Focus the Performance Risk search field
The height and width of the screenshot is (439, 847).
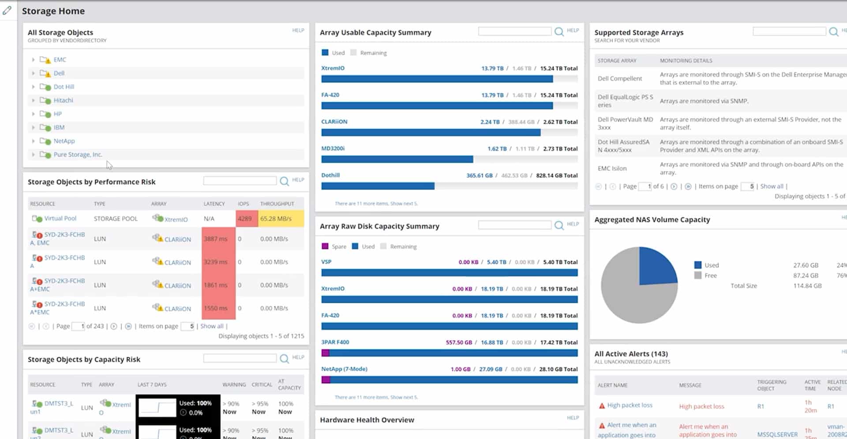coord(240,181)
